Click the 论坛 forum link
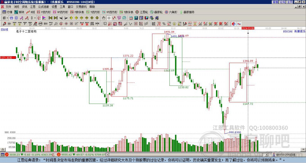 click(x=282, y=2)
